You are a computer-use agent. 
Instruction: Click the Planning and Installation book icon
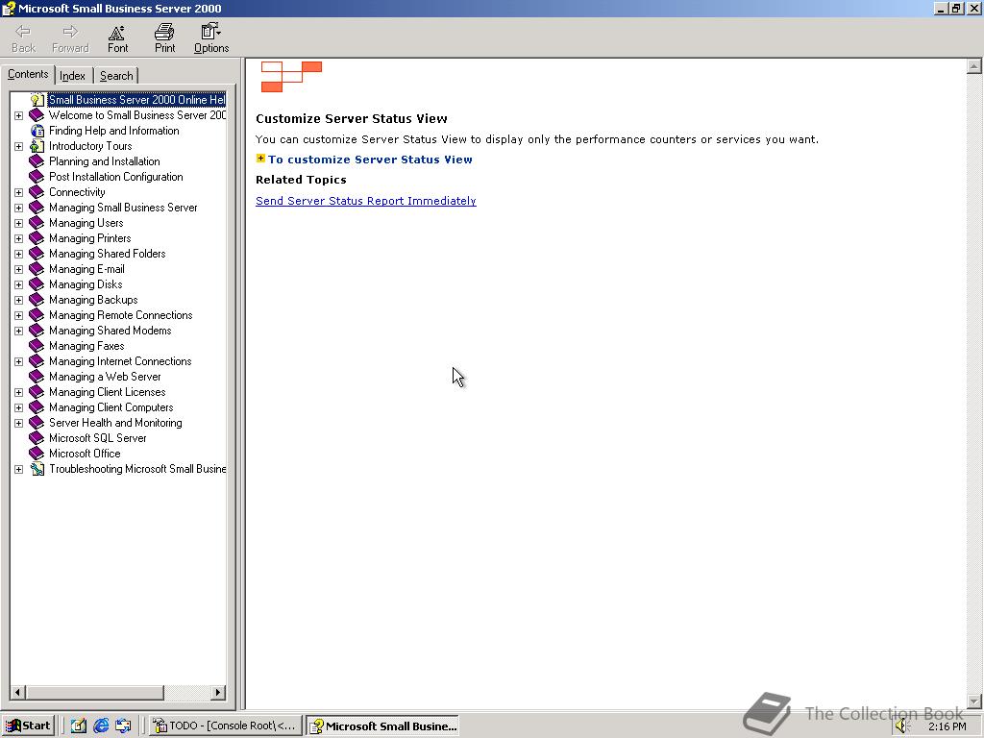pos(37,161)
